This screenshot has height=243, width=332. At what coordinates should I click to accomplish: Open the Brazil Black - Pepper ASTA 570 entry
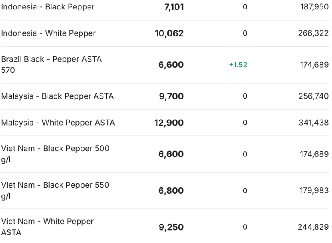click(51, 65)
